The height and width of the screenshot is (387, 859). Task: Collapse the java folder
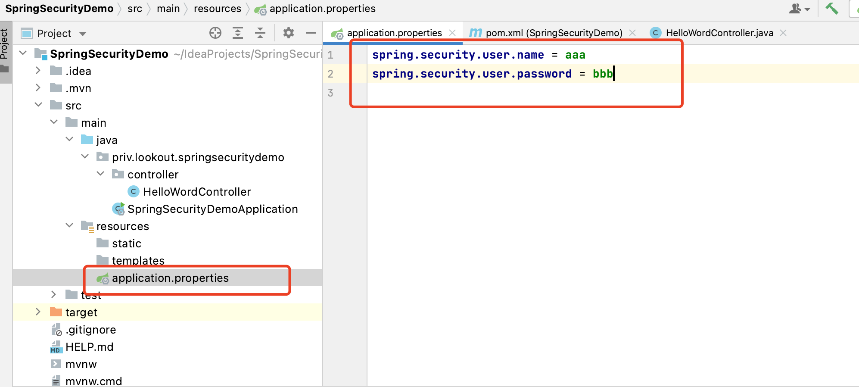coord(69,139)
